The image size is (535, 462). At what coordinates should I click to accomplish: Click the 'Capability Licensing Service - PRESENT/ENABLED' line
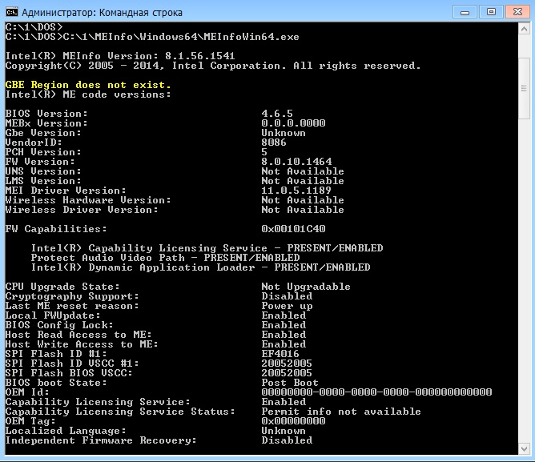click(207, 248)
